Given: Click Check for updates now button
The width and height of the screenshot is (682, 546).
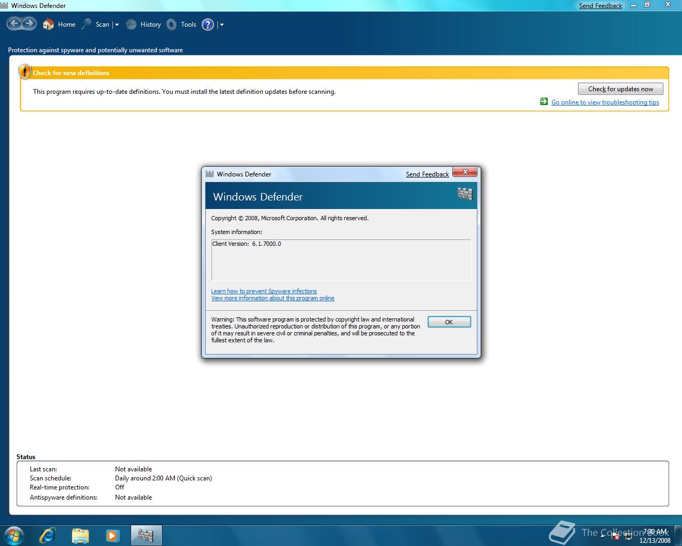Looking at the screenshot, I should [x=621, y=89].
